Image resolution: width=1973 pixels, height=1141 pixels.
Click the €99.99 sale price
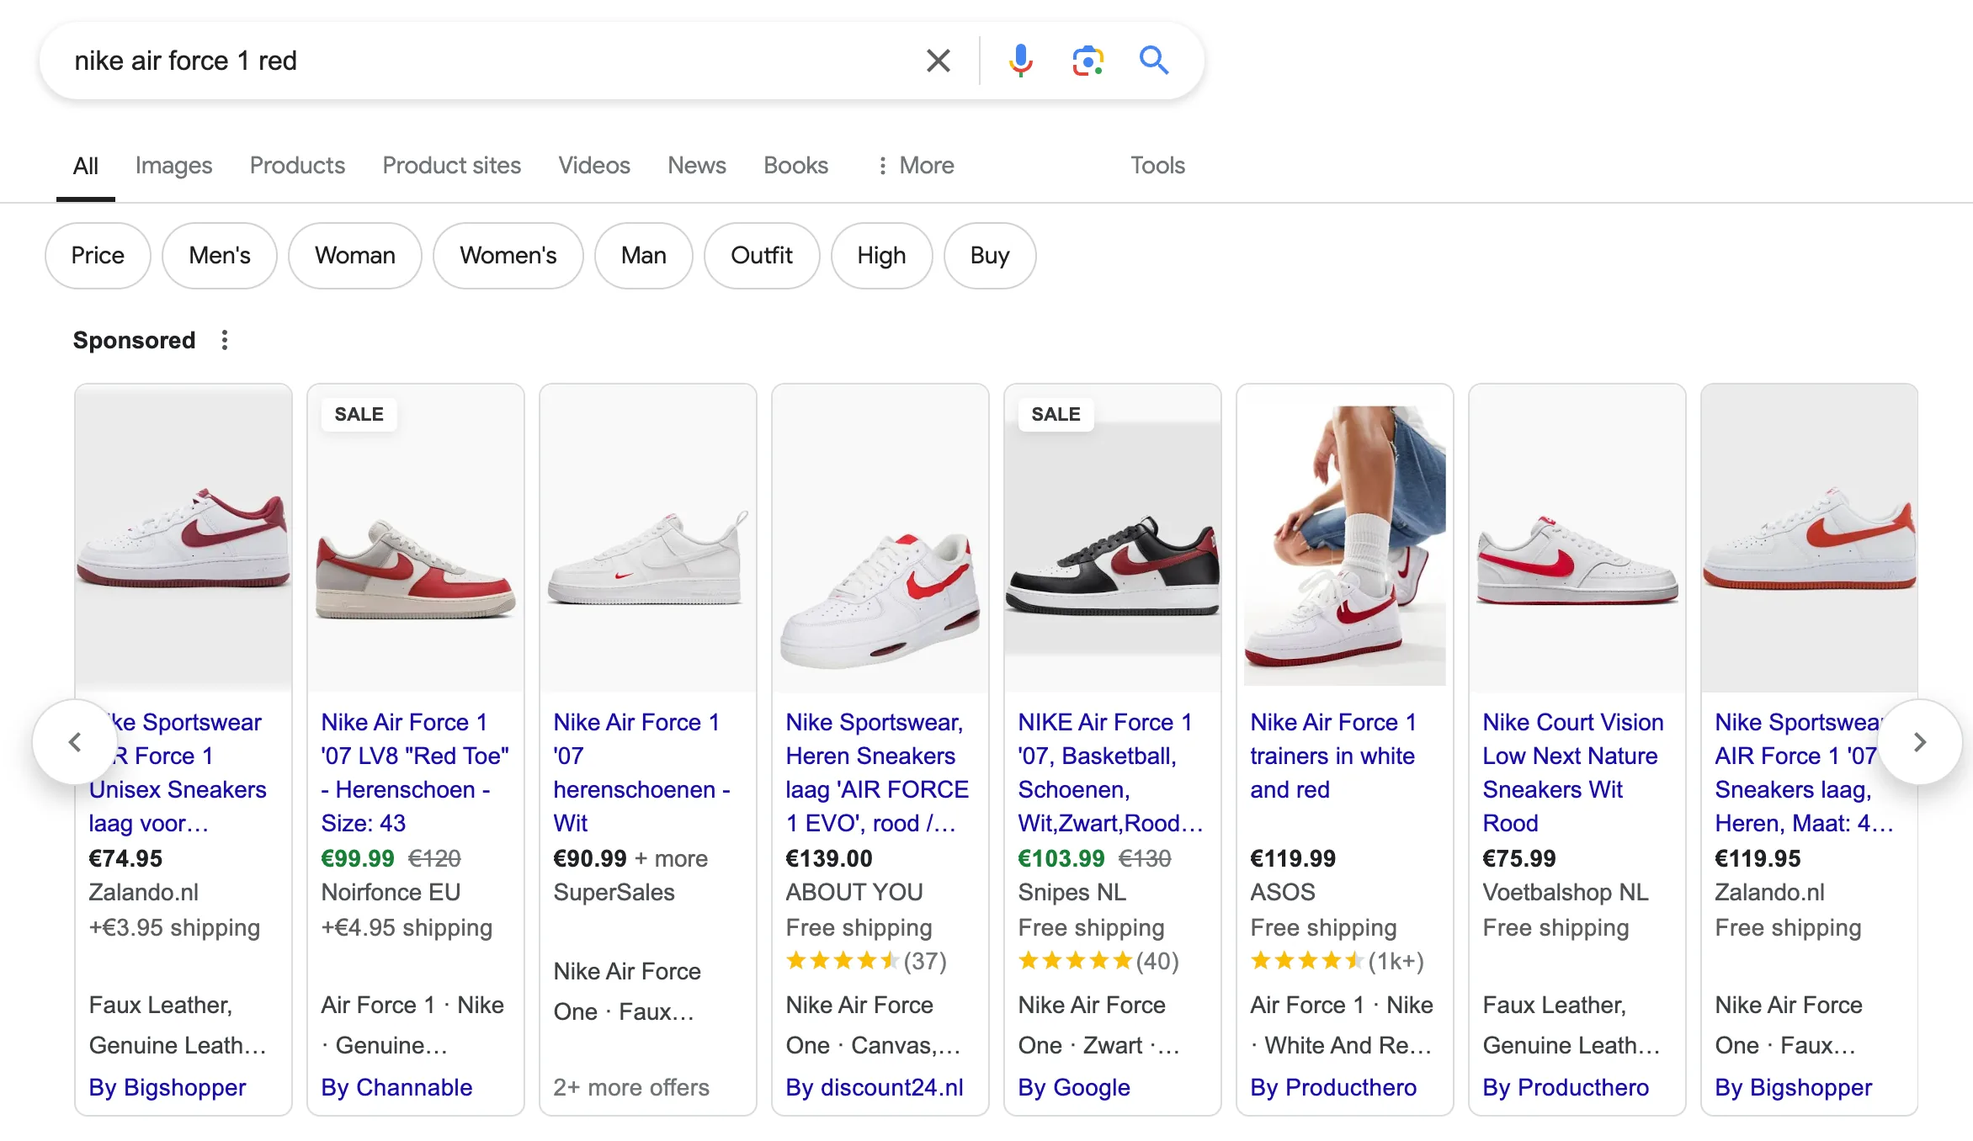pyautogui.click(x=358, y=858)
